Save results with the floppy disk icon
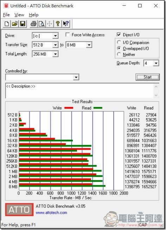Image resolution: width=166 pixels, height=230 pixels. [x=23, y=24]
